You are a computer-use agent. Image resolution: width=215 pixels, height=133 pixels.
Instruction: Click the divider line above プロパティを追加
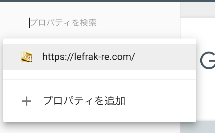(x=100, y=80)
